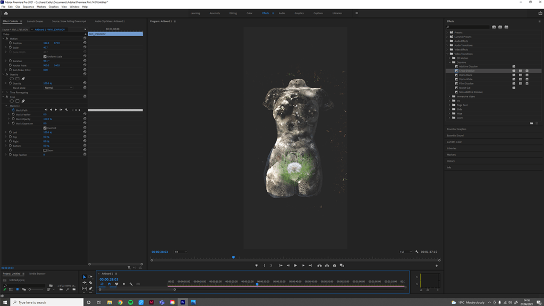Image resolution: width=544 pixels, height=306 pixels.
Task: Switch to the Lumetri Scopes tab
Action: pos(35,21)
